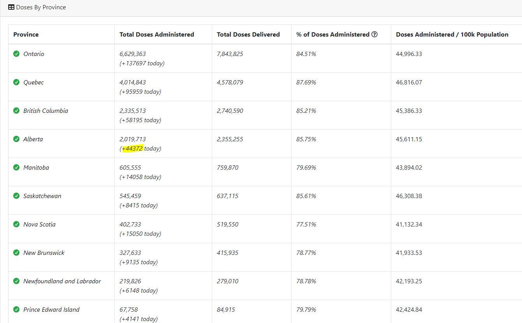Toggle the status check for British Columbia

pos(16,111)
